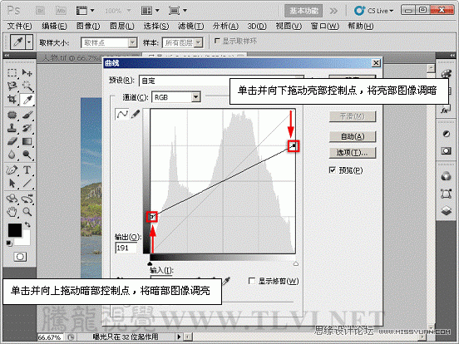Select the Eraser tool
The height and width of the screenshot is (344, 459).
click(12, 141)
